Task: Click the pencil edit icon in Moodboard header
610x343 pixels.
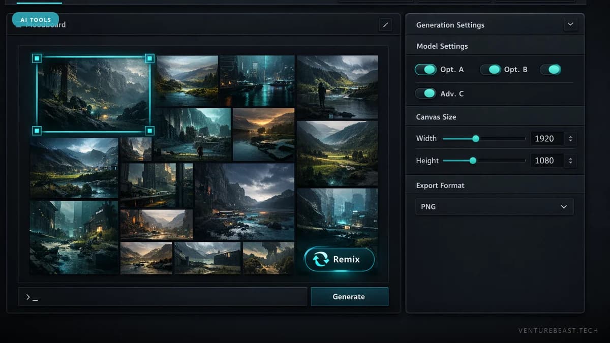Action: tap(385, 24)
